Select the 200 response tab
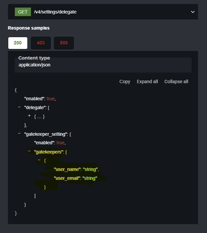Screen dimensions: 207x233 (x=18, y=43)
